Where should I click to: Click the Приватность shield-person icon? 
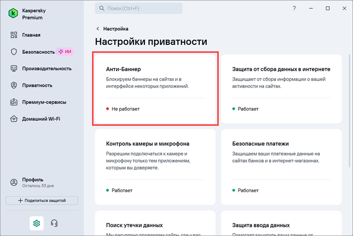tap(14, 86)
